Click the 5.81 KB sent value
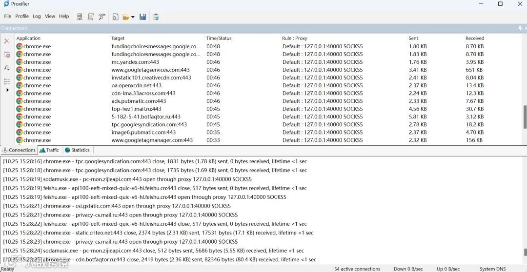Screen dimensions: 527x272 pos(418,117)
